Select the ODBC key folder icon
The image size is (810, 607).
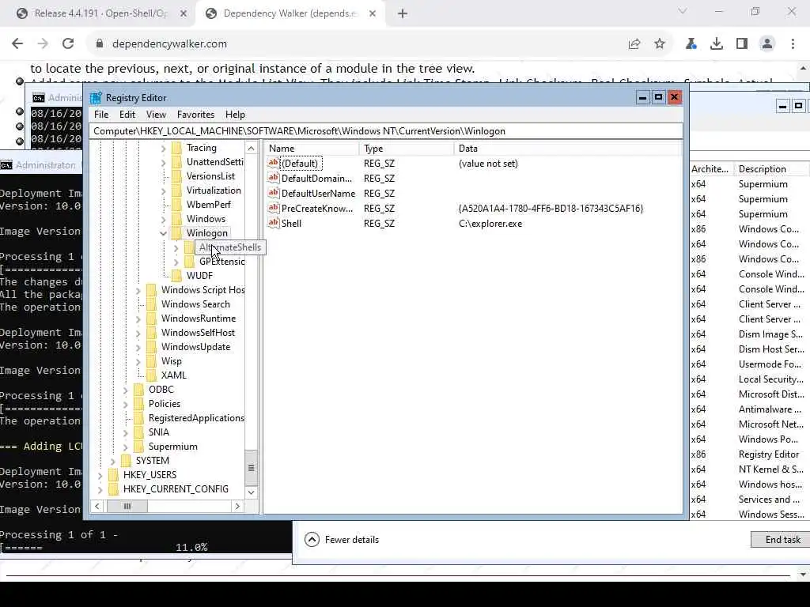coord(139,390)
